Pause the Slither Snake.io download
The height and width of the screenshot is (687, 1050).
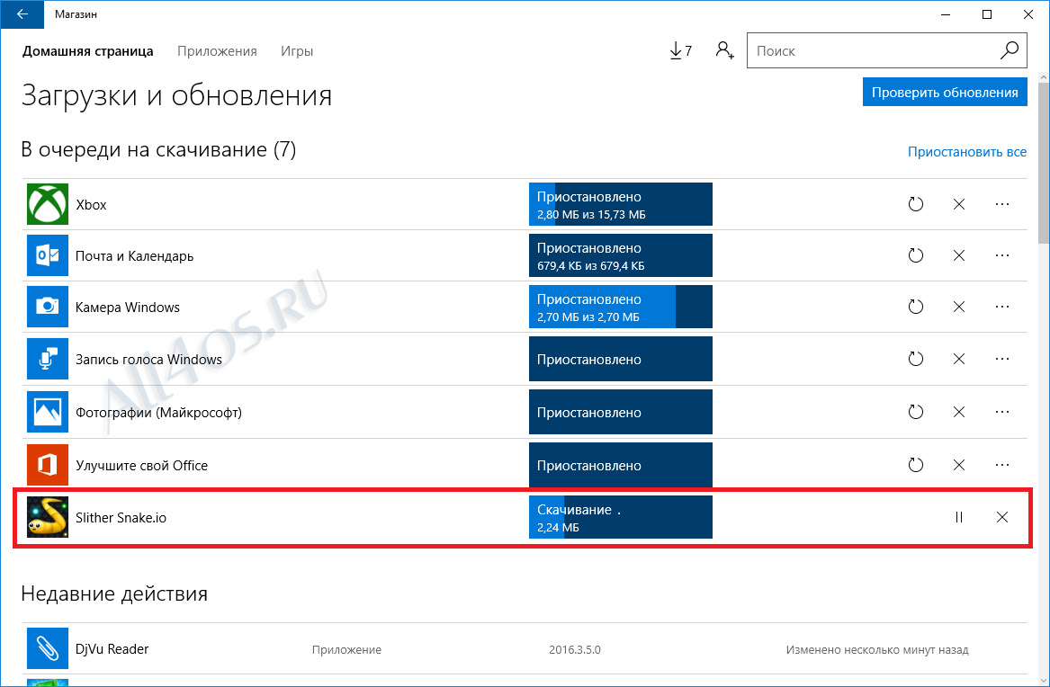[x=959, y=517]
